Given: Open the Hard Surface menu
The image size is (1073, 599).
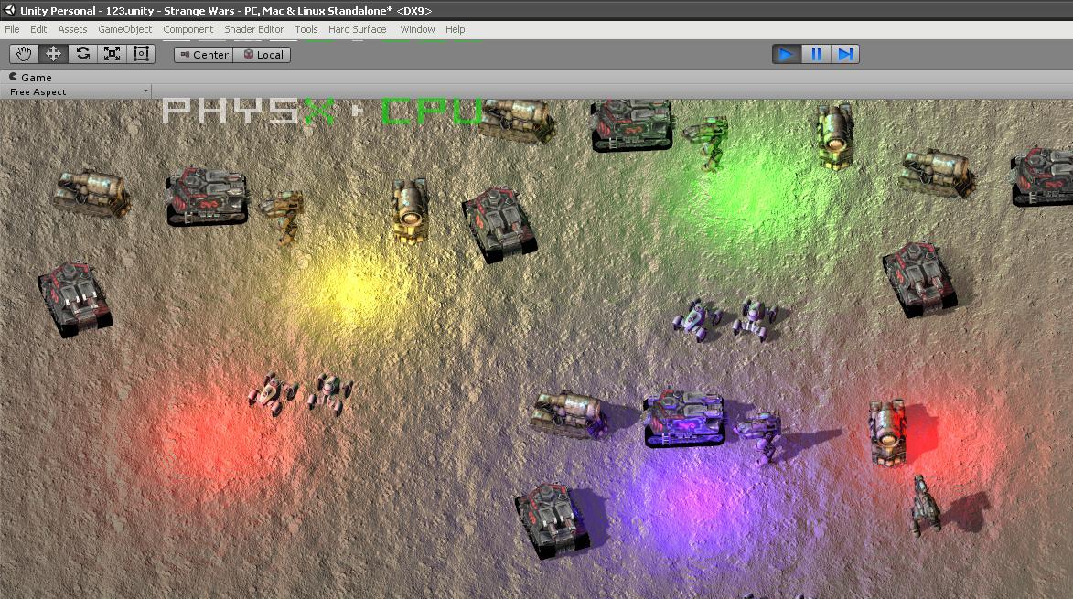Looking at the screenshot, I should (358, 29).
